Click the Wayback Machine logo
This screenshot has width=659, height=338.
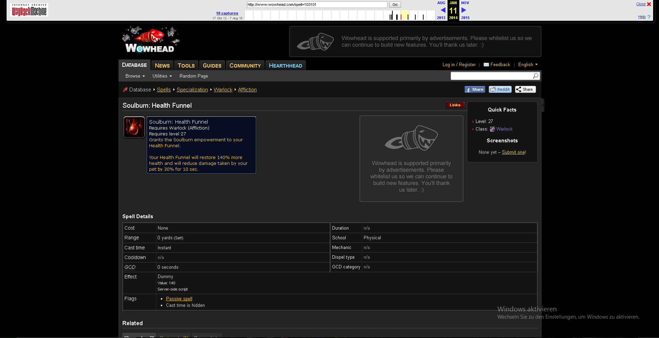pyautogui.click(x=29, y=10)
